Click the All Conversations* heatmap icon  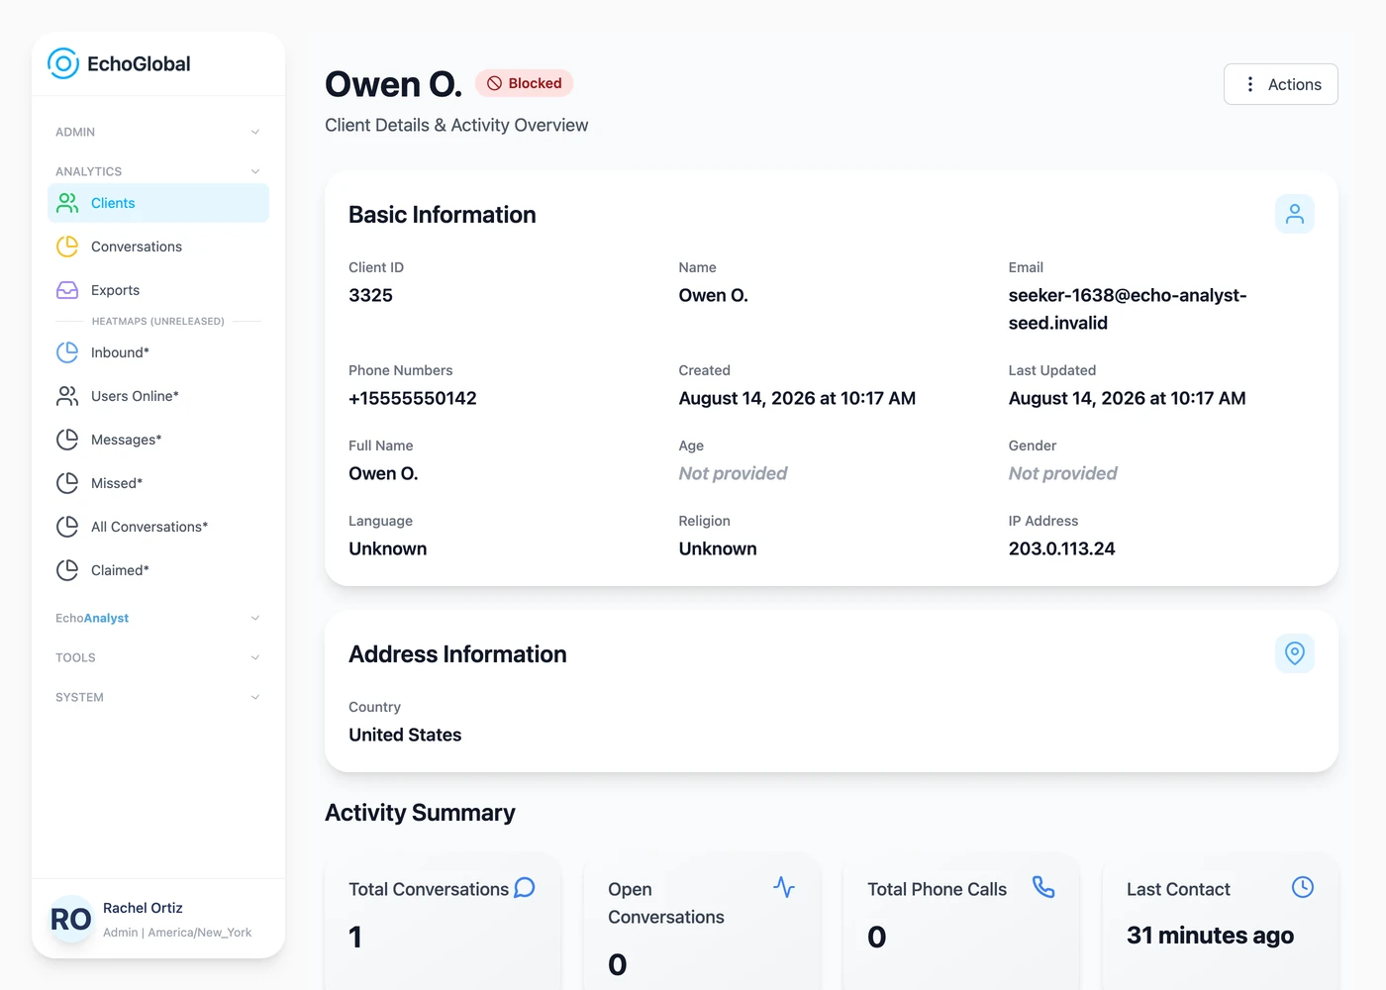[67, 527]
